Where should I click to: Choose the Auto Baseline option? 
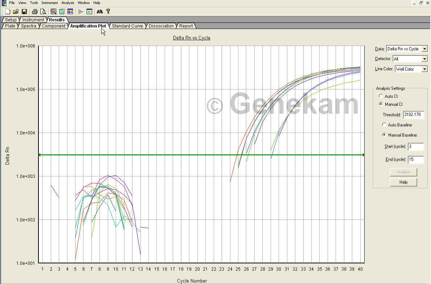(x=384, y=125)
